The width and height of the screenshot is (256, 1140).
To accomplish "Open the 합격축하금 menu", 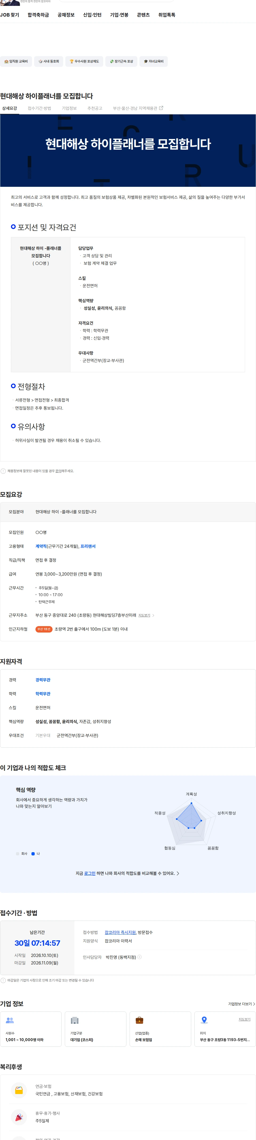I will point(38,15).
